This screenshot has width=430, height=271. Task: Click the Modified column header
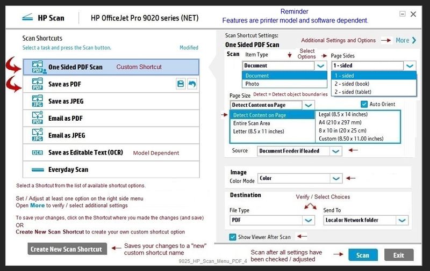click(x=189, y=48)
